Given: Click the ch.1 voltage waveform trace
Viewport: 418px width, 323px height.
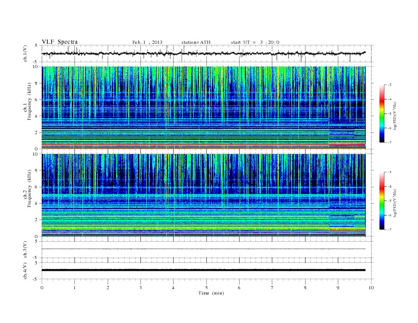Looking at the screenshot, I should point(203,53).
